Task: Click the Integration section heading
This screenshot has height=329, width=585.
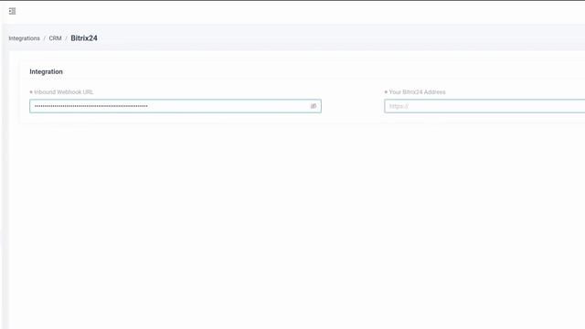Action: click(47, 71)
